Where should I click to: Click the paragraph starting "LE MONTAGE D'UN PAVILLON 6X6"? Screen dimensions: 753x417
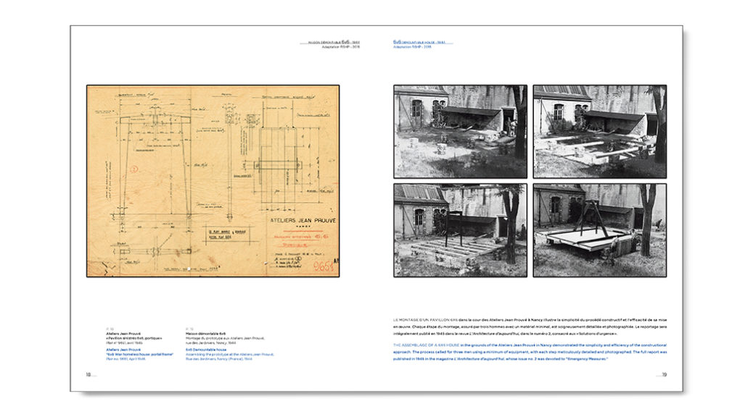tap(530, 327)
